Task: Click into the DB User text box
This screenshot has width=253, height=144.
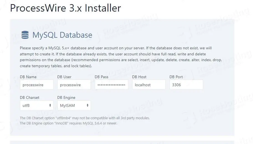Action: click(74, 85)
